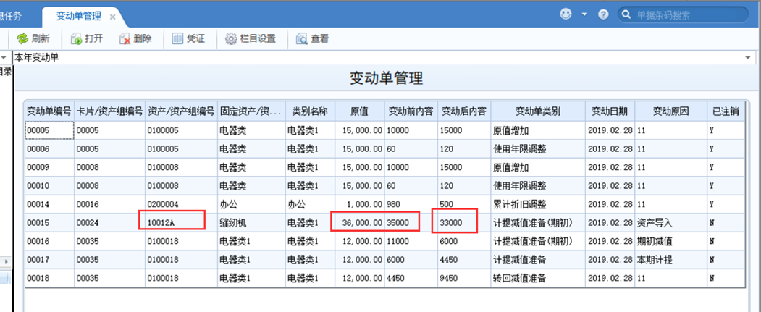This screenshot has width=761, height=312.
Task: Sort by the 变动日期 column header
Action: [x=610, y=111]
